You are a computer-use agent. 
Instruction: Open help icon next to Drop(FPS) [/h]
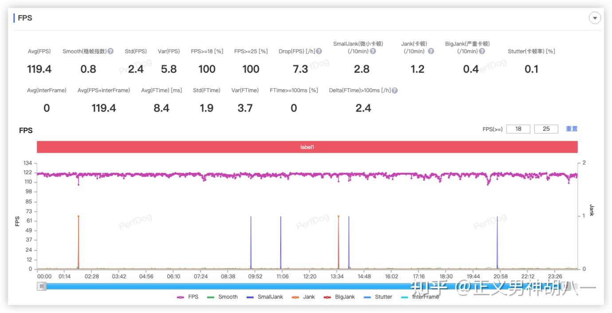(319, 51)
